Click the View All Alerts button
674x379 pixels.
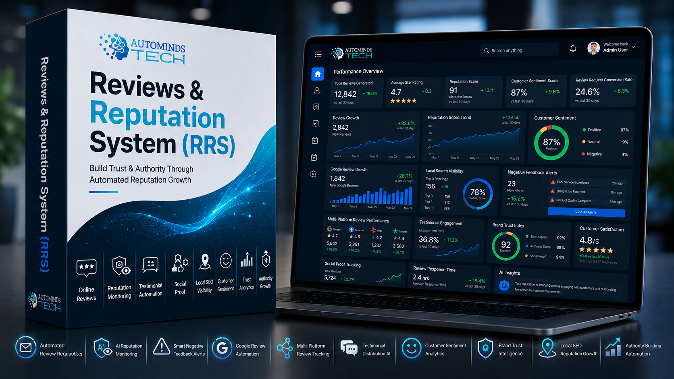(x=586, y=212)
